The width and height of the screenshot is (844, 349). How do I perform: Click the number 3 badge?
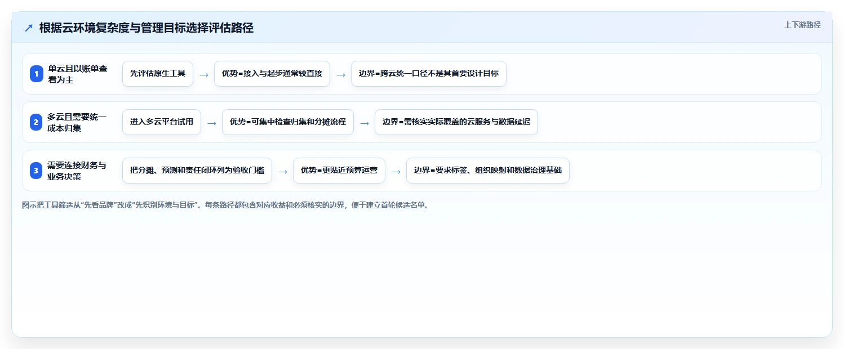[x=37, y=171]
